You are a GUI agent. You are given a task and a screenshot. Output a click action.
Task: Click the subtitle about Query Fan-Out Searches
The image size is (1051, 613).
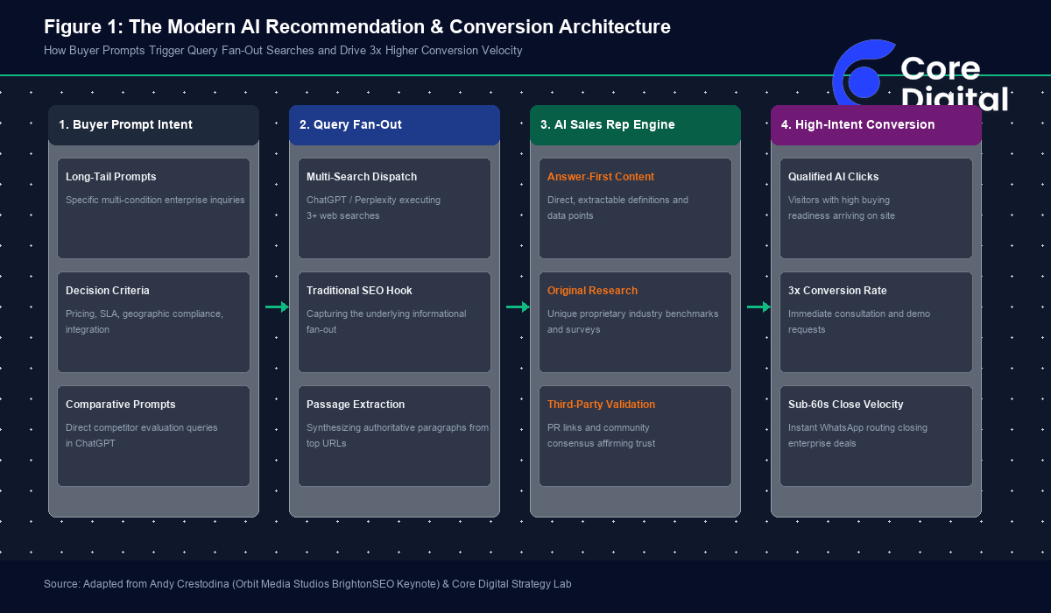283,51
